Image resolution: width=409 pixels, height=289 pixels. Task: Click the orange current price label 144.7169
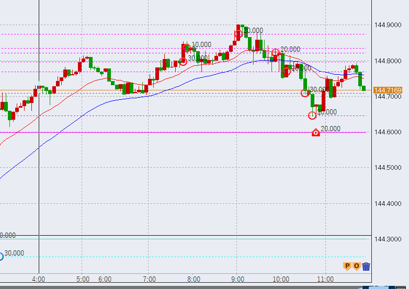pos(388,90)
